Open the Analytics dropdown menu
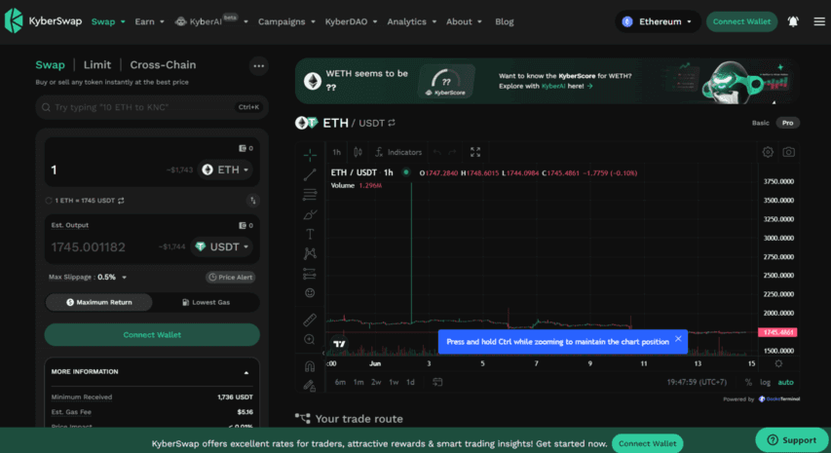This screenshot has height=453, width=831. 412,21
